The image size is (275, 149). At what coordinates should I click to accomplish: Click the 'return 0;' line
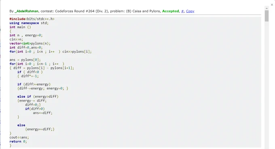click(18, 141)
